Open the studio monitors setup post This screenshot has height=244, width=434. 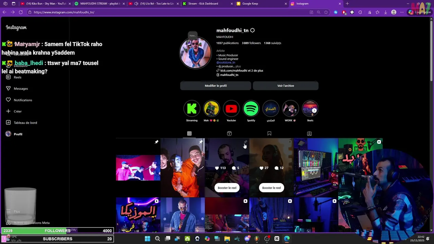(x=316, y=167)
